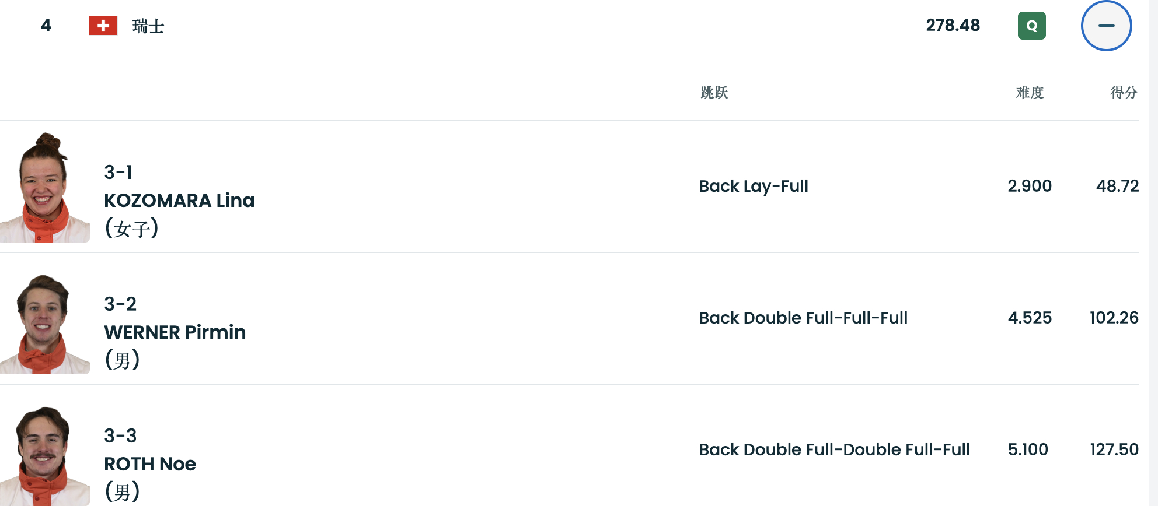Click ROTH Noe's score 127.50
Screen dimensions: 1158x506
click(x=1114, y=449)
